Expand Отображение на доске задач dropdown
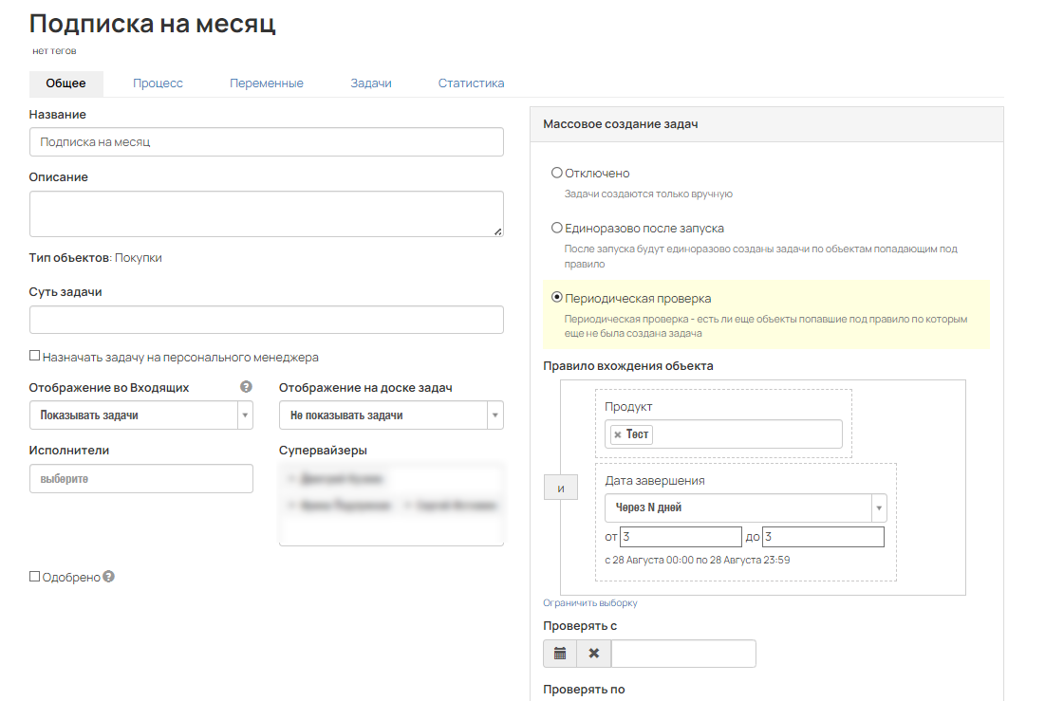The height and width of the screenshot is (701, 1045). click(x=391, y=415)
